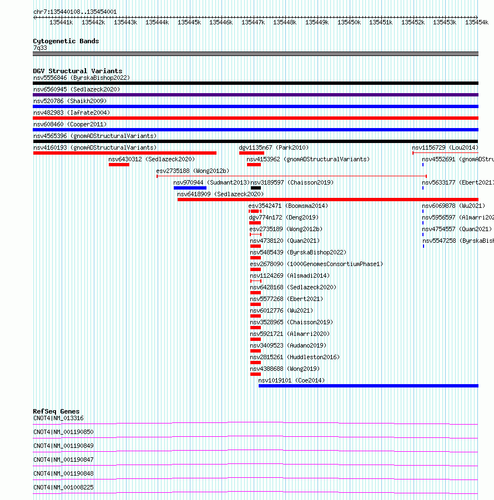Select nsv4565396 (gnomADStructuralVariants) label
Screen dimensions: 494x500
(x=95, y=136)
